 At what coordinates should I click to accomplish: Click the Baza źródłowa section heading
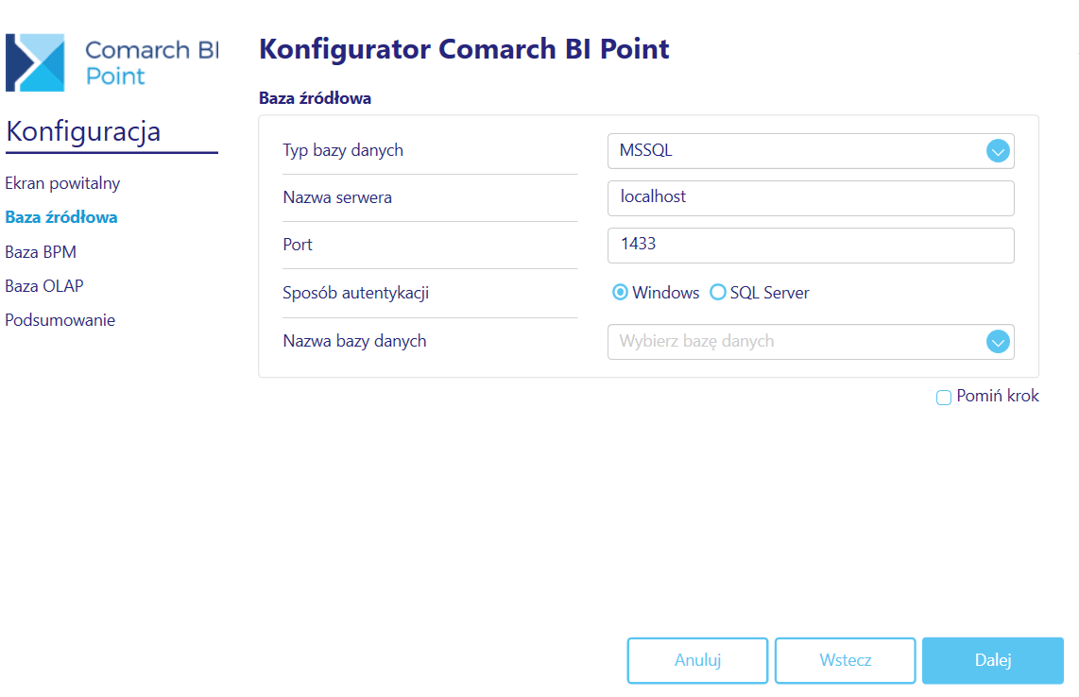[x=316, y=98]
